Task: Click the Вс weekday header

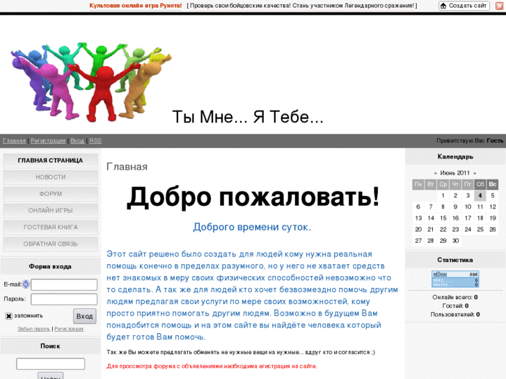Action: (x=493, y=184)
